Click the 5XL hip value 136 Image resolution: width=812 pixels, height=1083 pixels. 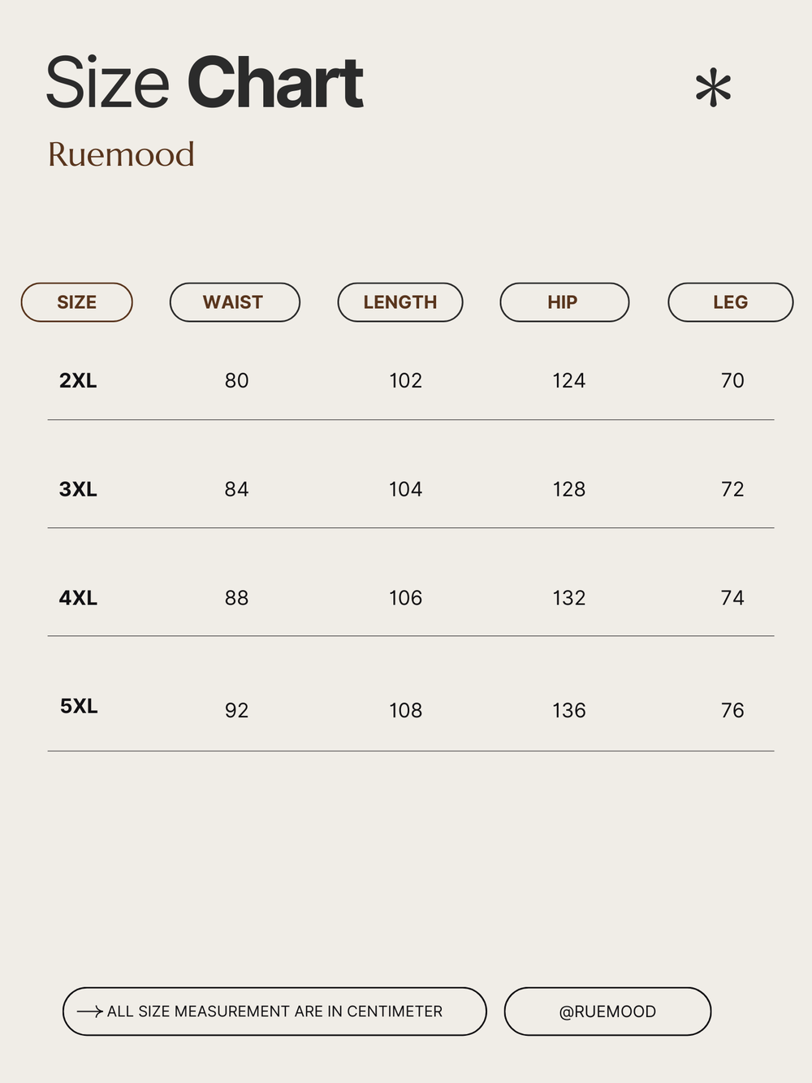pos(568,710)
